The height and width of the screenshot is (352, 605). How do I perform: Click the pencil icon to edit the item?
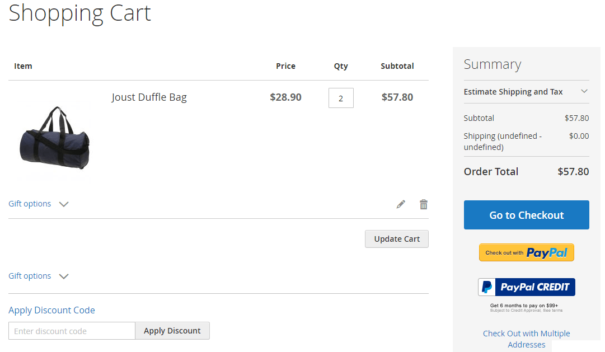[x=401, y=204]
